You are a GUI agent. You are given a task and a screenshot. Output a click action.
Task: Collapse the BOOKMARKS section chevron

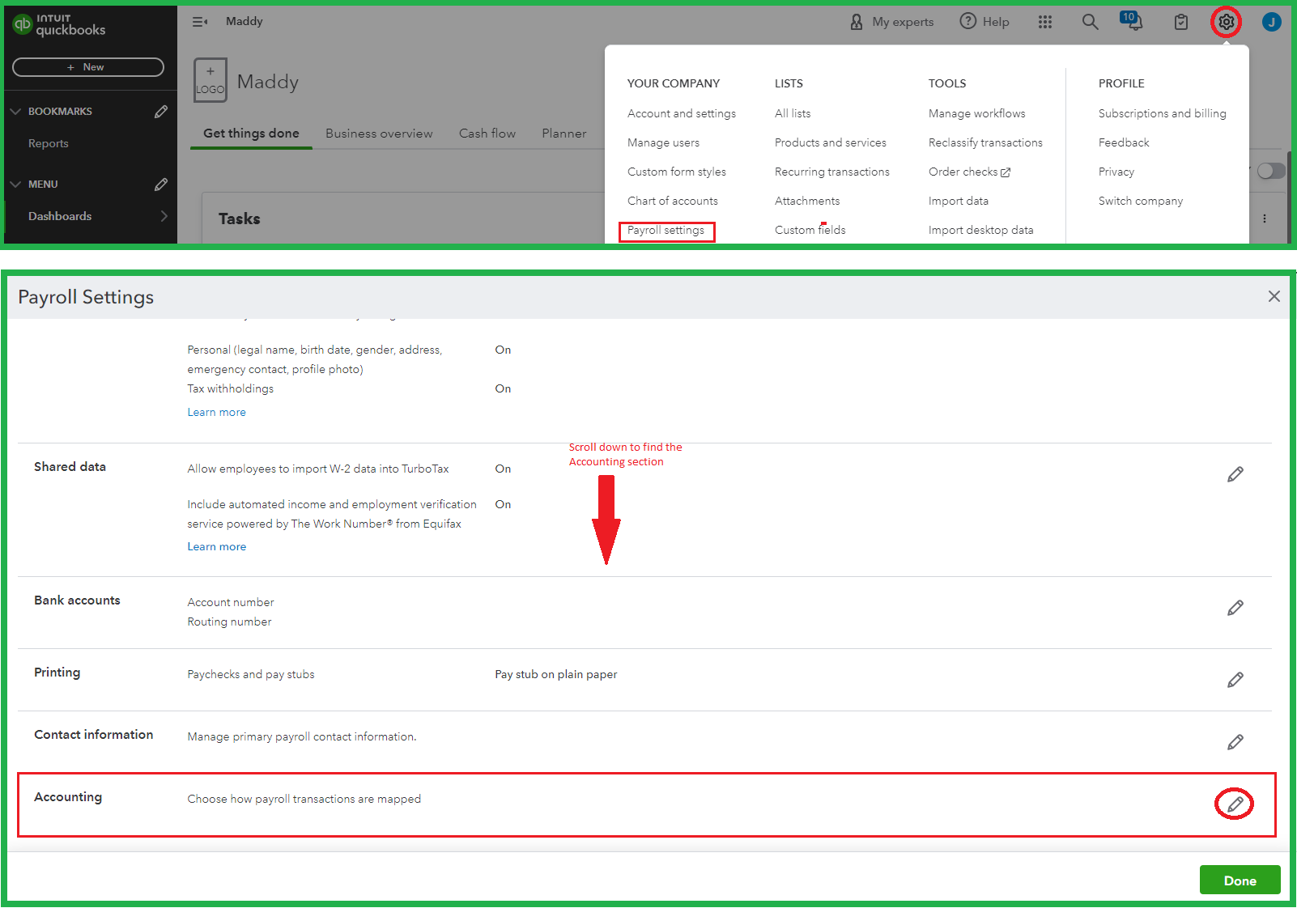click(x=16, y=111)
